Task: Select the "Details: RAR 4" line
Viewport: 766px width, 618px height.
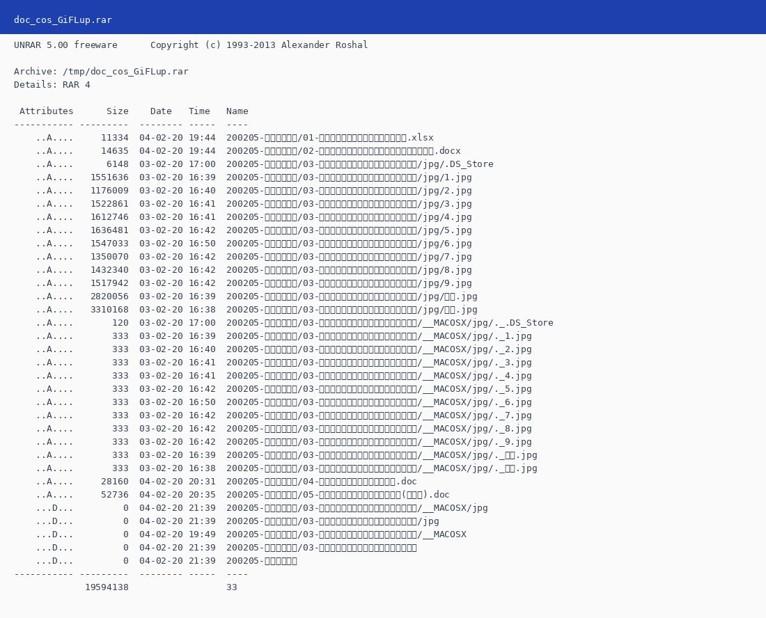Action: coord(52,84)
